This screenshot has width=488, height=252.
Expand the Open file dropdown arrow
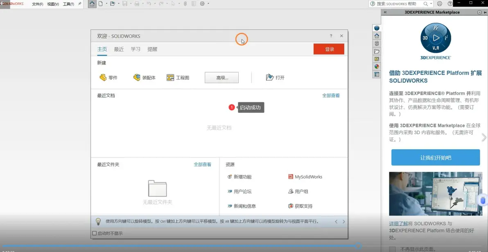[119, 4]
